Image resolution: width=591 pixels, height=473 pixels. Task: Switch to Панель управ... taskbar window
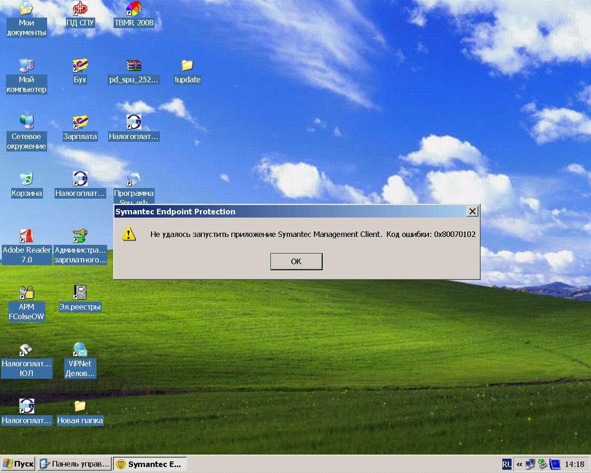click(75, 464)
